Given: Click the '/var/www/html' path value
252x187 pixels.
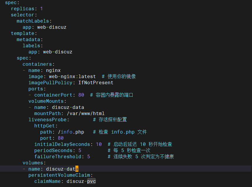Looking at the screenshot, I should click(86, 114).
